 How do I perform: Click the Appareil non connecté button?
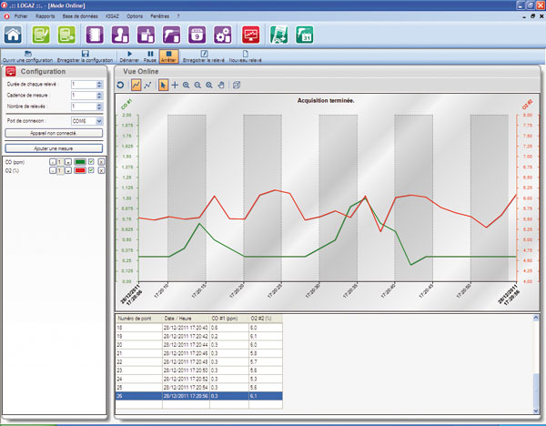(x=54, y=133)
